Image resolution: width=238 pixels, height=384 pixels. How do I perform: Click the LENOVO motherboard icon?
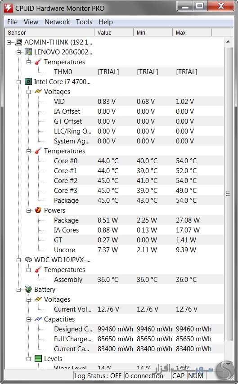tap(28, 52)
